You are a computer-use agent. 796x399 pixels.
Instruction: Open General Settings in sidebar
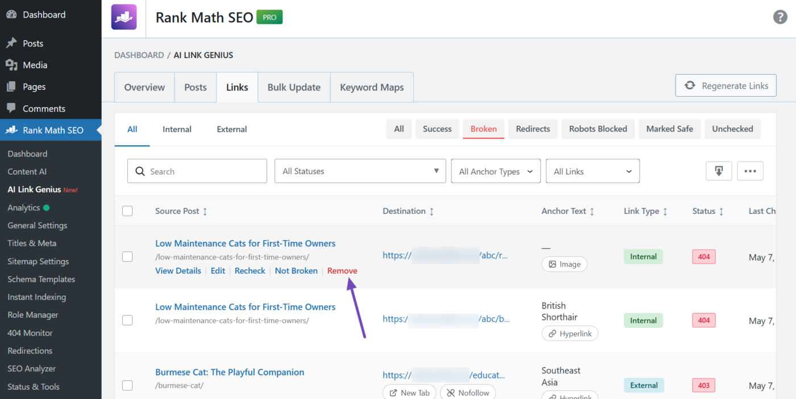38,225
